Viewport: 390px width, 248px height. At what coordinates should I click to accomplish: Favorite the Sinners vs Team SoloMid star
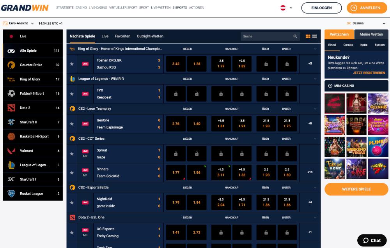pyautogui.click(x=72, y=172)
